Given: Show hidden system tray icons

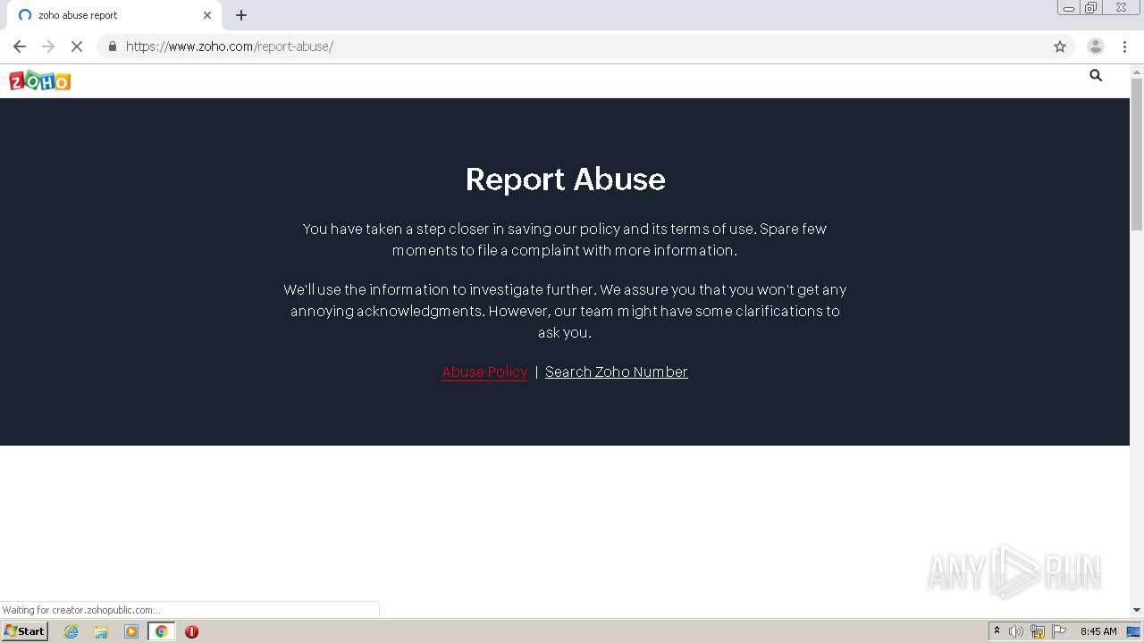Looking at the screenshot, I should tap(997, 631).
